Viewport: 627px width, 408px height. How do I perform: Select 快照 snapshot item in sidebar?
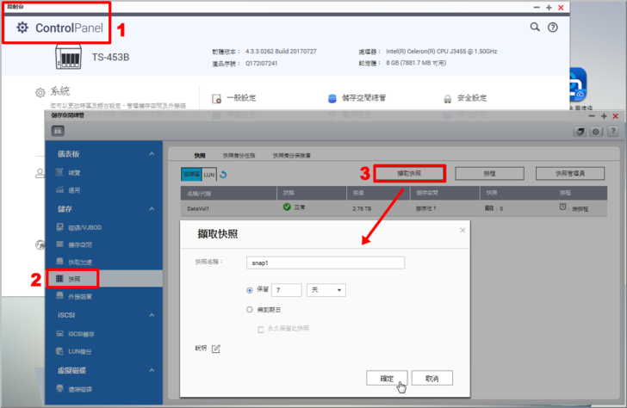[x=104, y=279]
